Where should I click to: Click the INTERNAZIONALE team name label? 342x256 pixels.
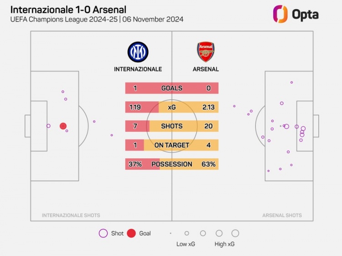(x=138, y=69)
